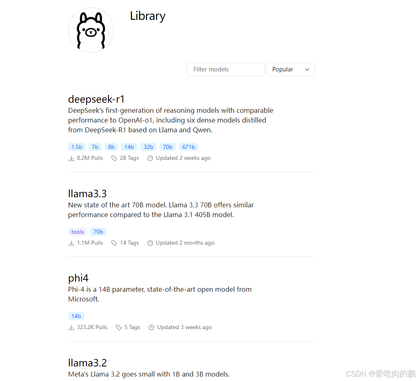Open the llama3.2 model page
Screen dimensions: 417x381
pyautogui.click(x=87, y=363)
